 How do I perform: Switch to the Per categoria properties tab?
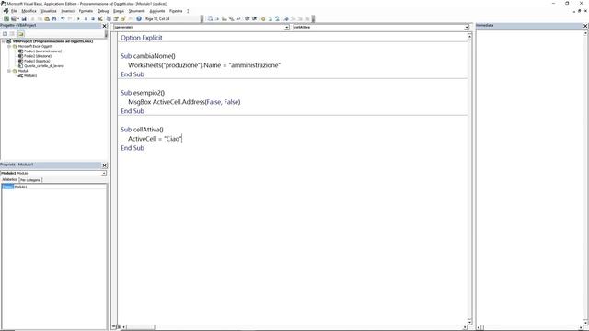click(x=30, y=180)
